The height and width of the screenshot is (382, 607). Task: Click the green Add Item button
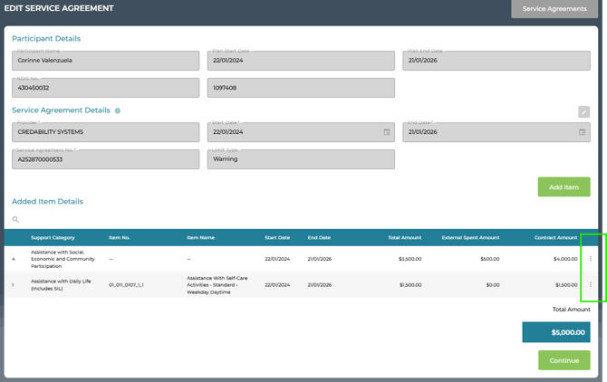click(564, 187)
